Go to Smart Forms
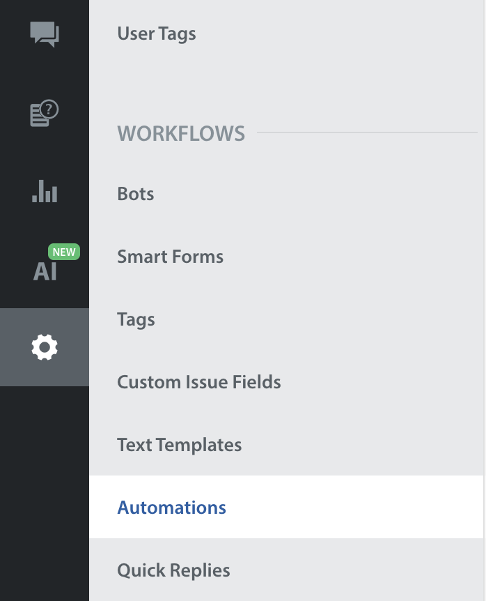The width and height of the screenshot is (486, 601). coord(171,257)
